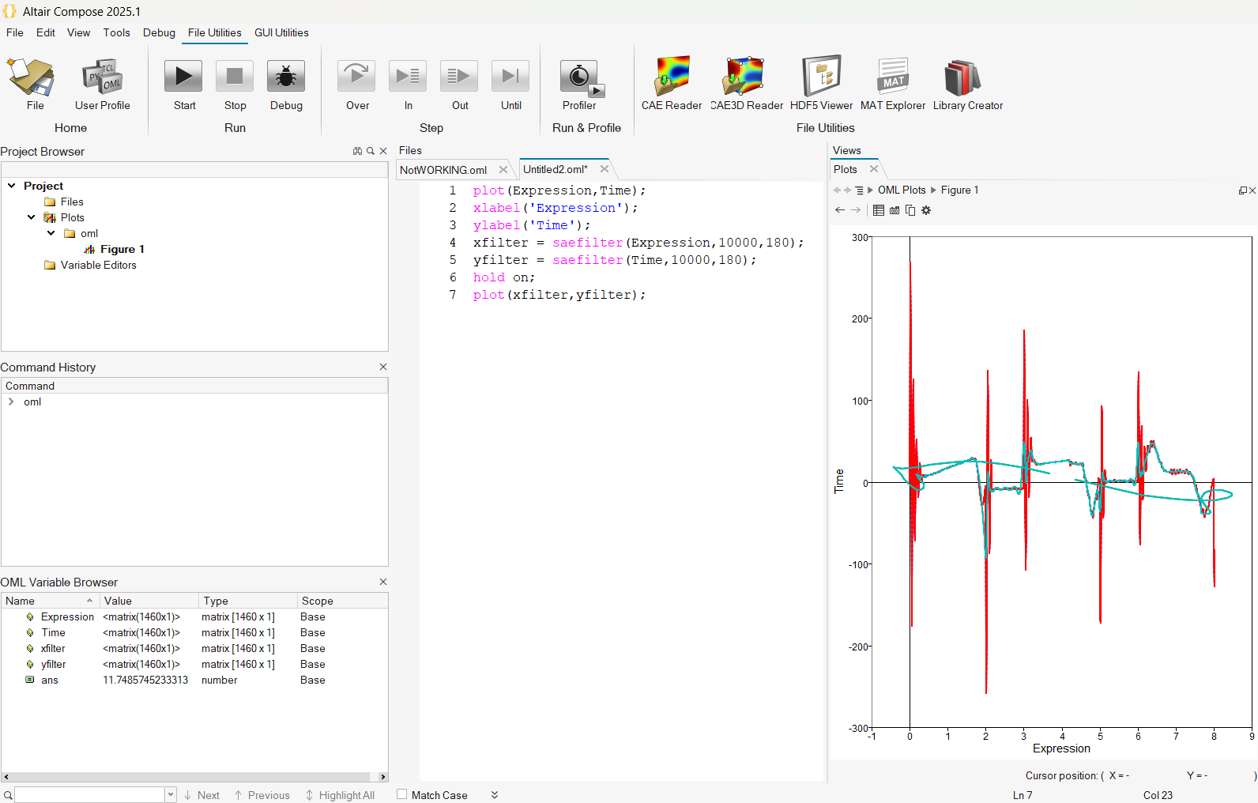Click the magnifier search icon in Project Browser

point(371,151)
